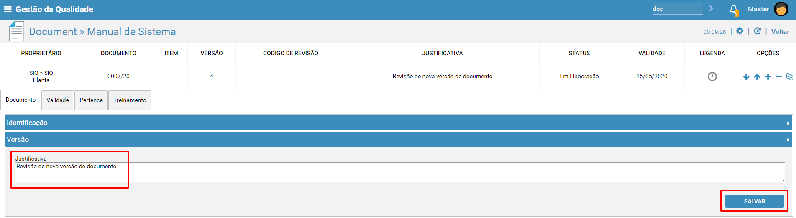Viewport: 796px width, 218px height.
Task: Click the 'Em Elaboração' status cell
Action: pos(579,76)
